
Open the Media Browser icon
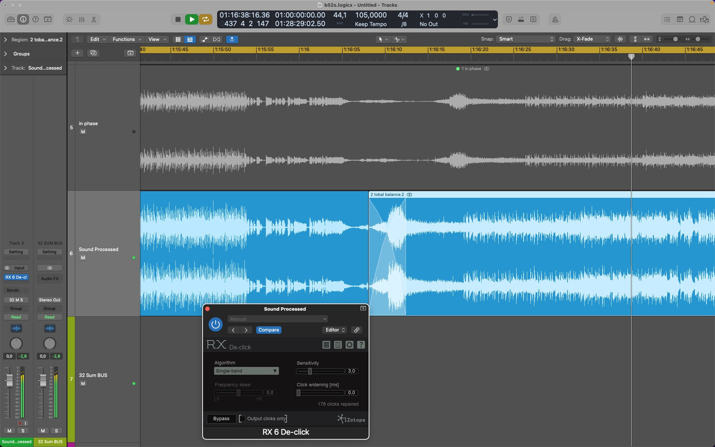(704, 19)
